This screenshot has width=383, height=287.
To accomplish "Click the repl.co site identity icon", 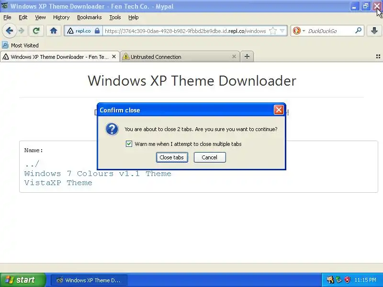I will pyautogui.click(x=70, y=31).
